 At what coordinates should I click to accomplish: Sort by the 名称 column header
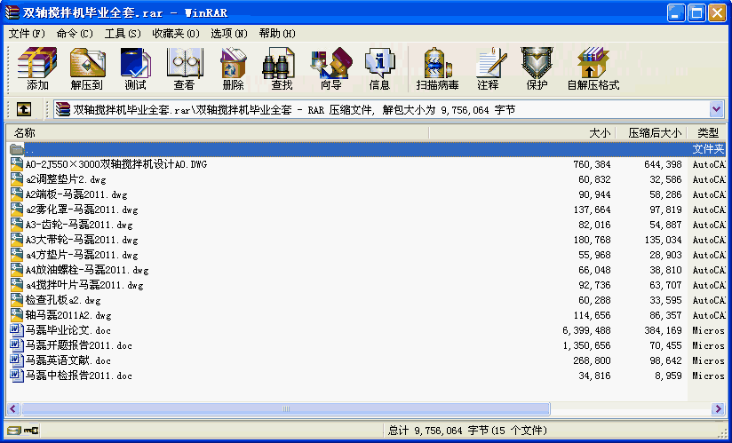pos(218,133)
